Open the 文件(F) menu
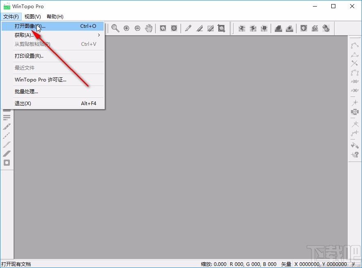This screenshot has height=268, width=362. (x=11, y=17)
